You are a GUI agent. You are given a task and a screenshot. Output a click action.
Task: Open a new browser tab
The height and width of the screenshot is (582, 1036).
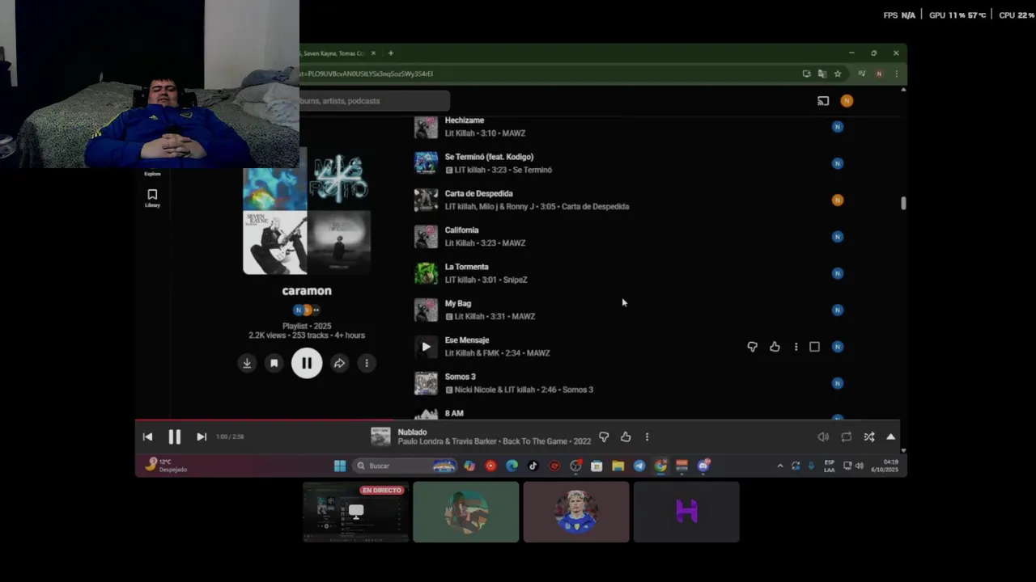(391, 53)
